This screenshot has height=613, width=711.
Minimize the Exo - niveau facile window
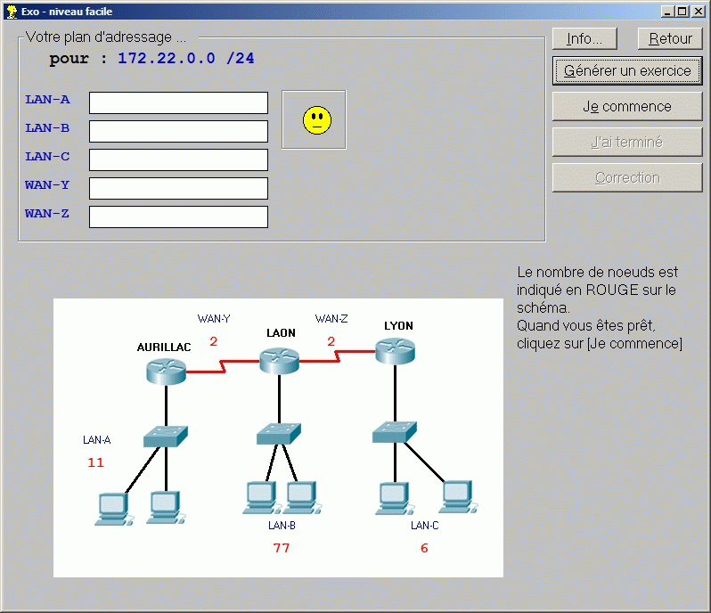point(666,12)
